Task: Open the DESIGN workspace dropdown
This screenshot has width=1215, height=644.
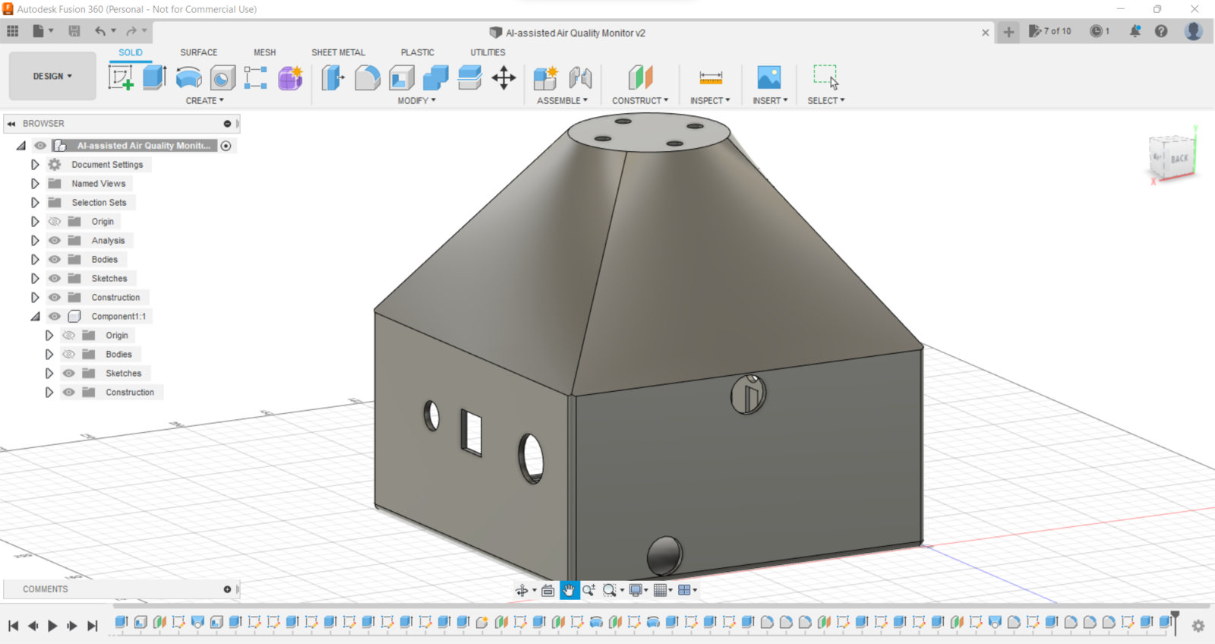Action: pyautogui.click(x=52, y=77)
